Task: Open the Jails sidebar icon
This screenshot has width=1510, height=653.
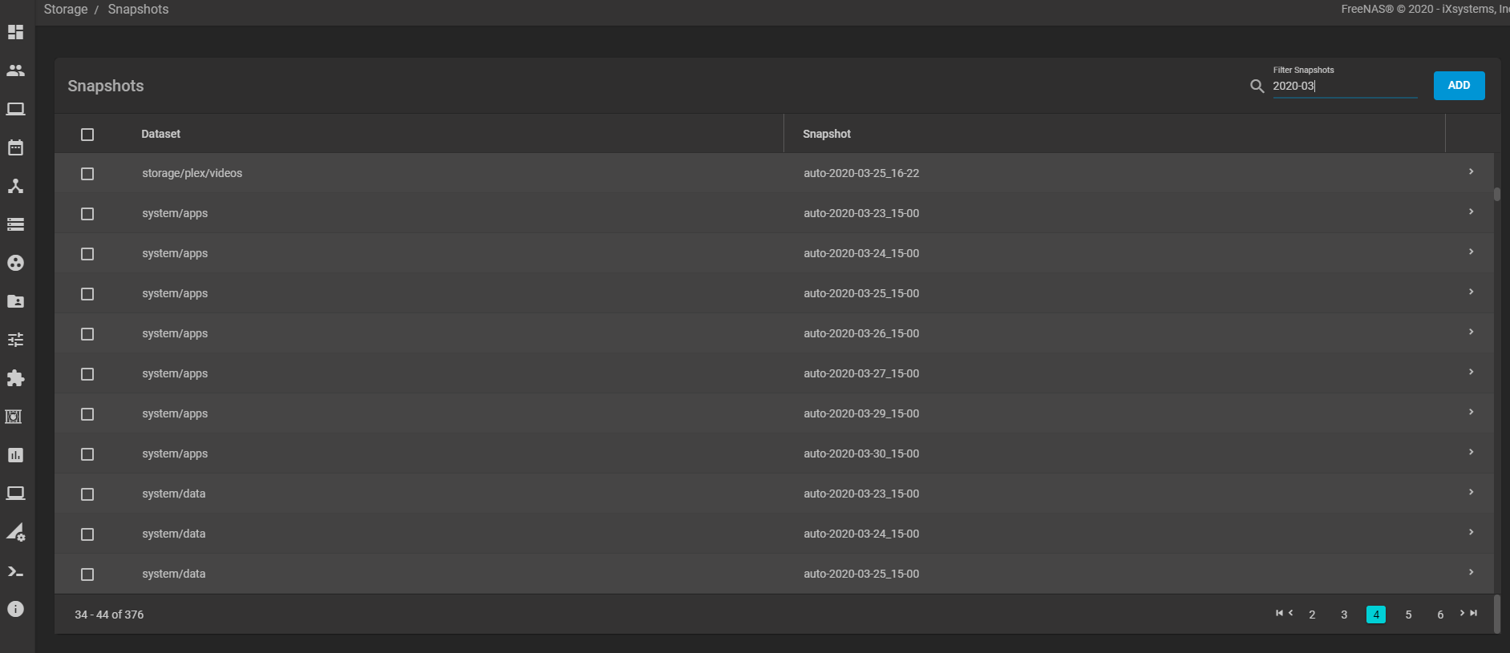Action: click(x=14, y=417)
